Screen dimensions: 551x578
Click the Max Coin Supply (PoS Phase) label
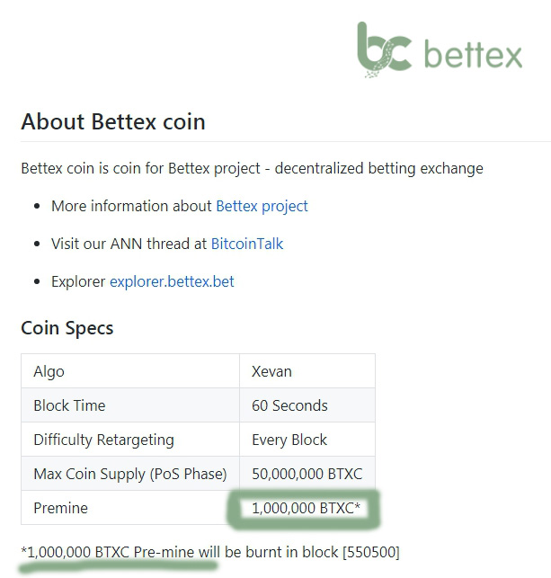130,474
